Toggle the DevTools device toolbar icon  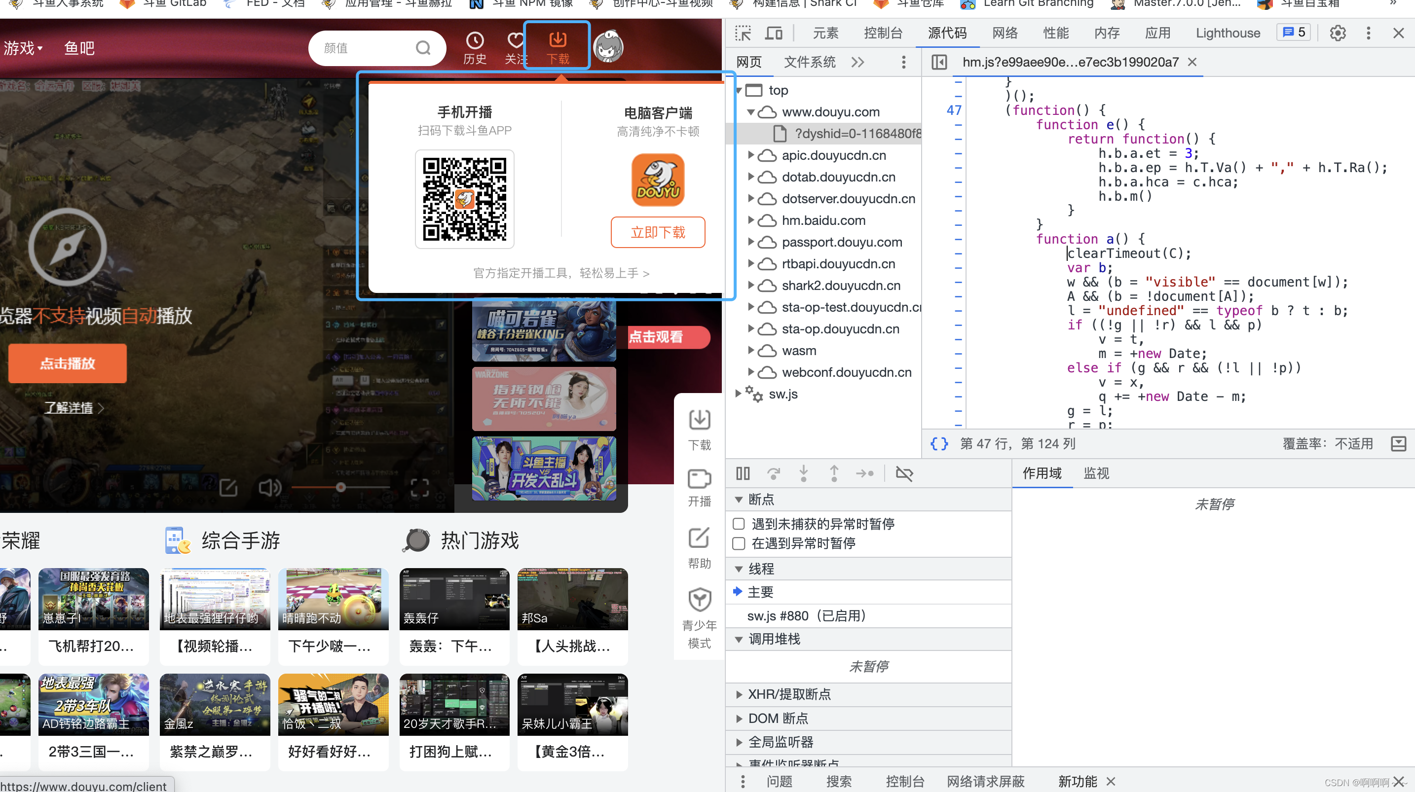pyautogui.click(x=774, y=33)
